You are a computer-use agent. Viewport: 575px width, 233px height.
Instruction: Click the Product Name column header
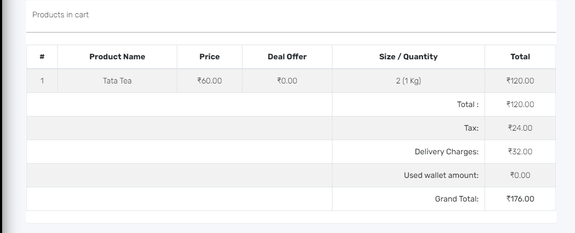pyautogui.click(x=117, y=57)
